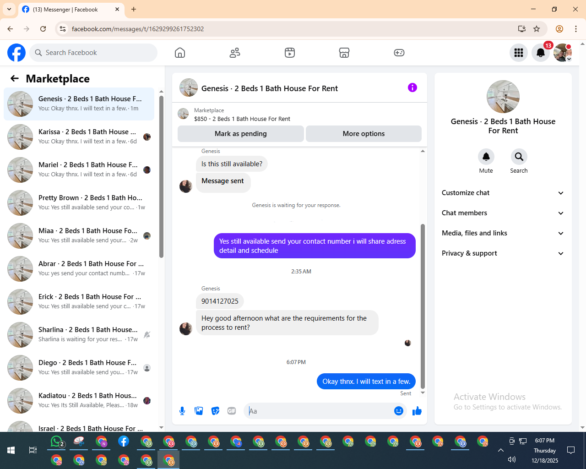Click the 9014127025 message bubble

(220, 301)
